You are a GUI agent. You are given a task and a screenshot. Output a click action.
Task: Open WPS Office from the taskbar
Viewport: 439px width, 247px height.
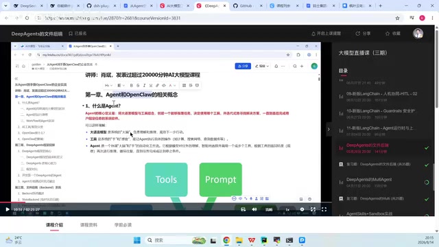(252, 240)
